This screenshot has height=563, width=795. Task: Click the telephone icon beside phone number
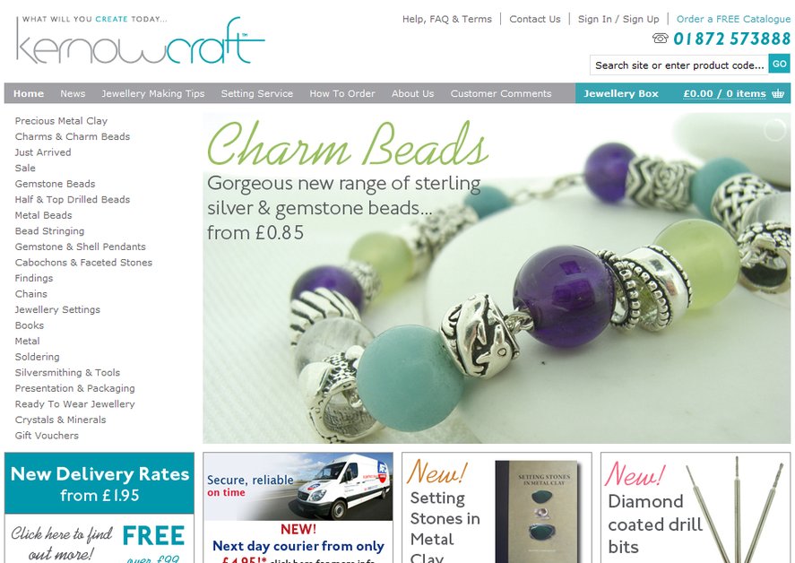coord(661,38)
